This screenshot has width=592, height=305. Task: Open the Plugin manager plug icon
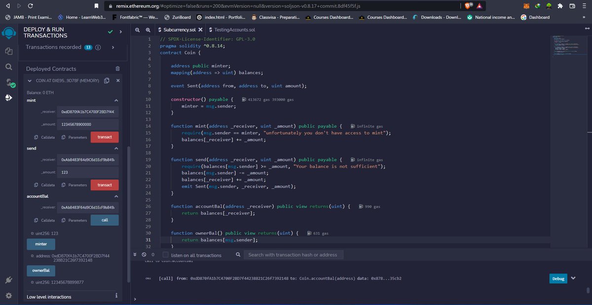tap(9, 280)
